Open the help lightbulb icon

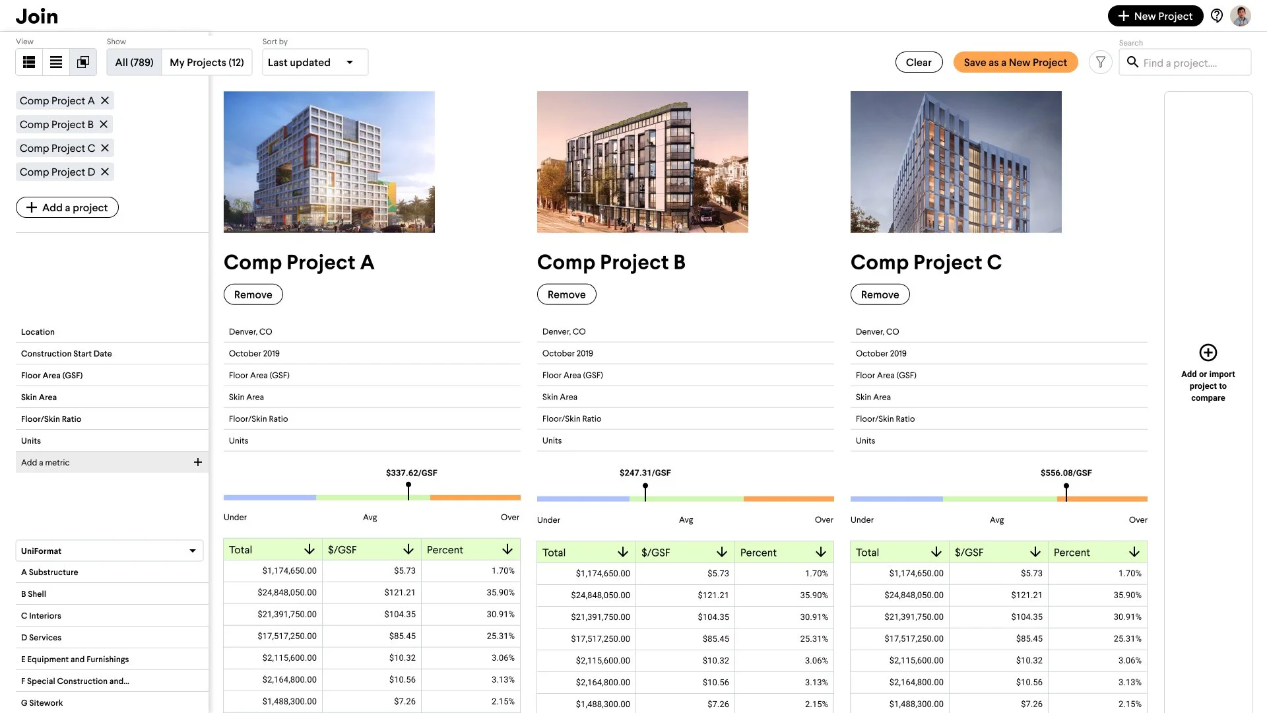coord(1217,16)
